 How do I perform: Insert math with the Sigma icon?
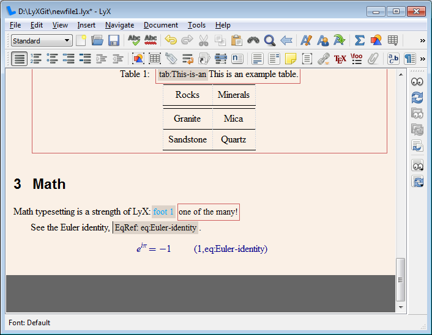click(359, 40)
